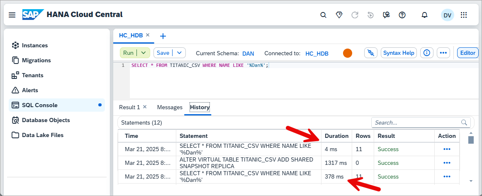
Task: Open action menu for 378 ms statement
Action: tap(447, 176)
